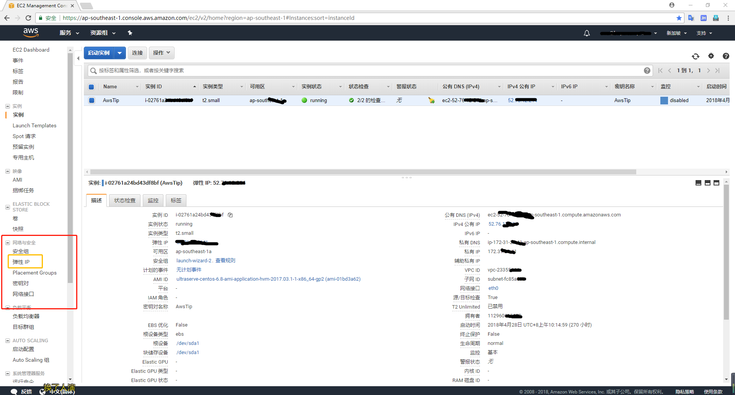
Task: Collapse the left navigation panel arrow
Action: 78,58
